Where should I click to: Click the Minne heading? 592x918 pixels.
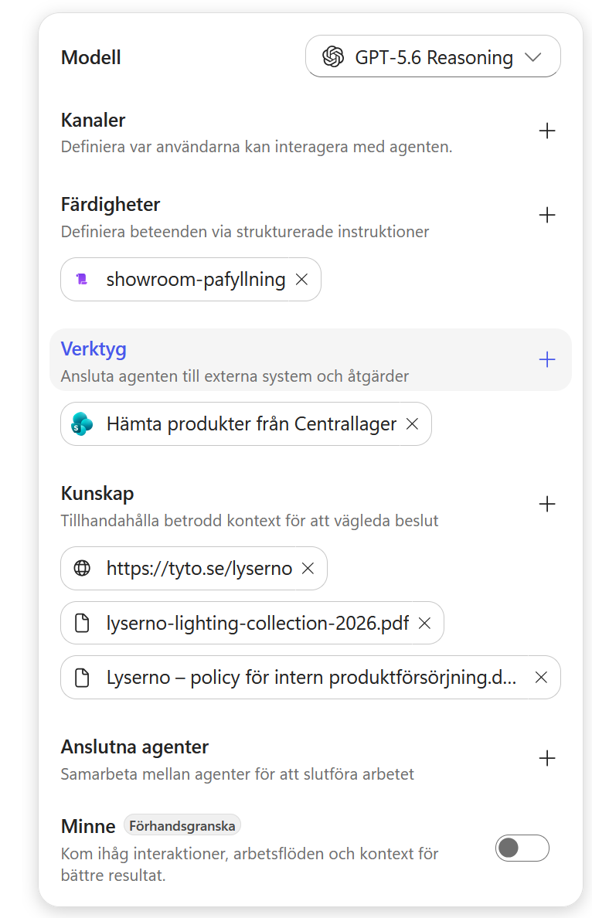click(88, 826)
